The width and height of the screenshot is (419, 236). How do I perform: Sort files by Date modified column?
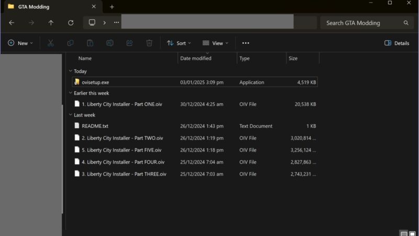point(196,58)
